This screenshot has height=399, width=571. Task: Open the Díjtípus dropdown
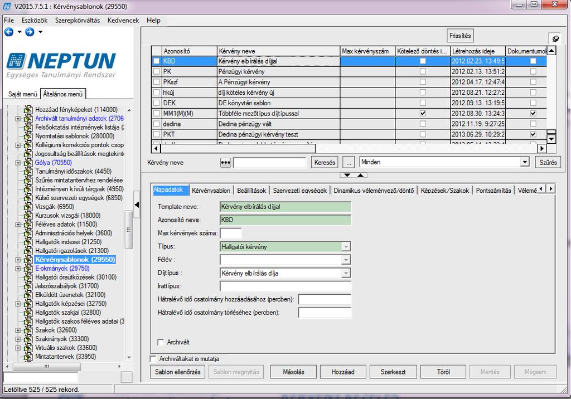point(346,273)
